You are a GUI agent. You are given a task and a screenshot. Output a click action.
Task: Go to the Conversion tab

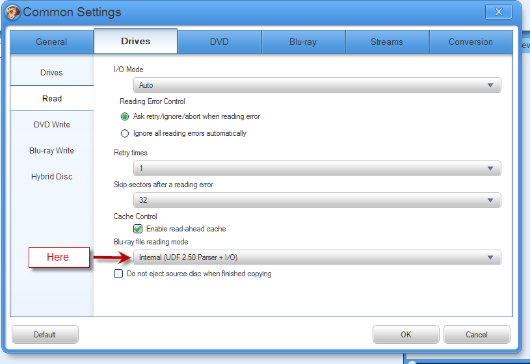tap(471, 42)
